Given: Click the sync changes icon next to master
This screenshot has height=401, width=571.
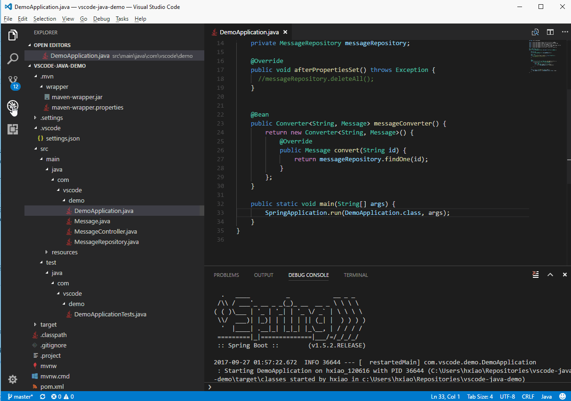Looking at the screenshot, I should pos(42,396).
